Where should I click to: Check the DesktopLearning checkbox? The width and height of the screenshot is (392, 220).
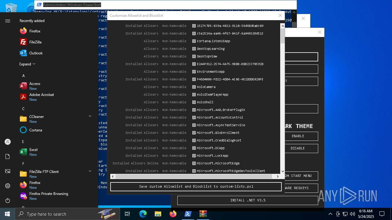tap(194, 49)
